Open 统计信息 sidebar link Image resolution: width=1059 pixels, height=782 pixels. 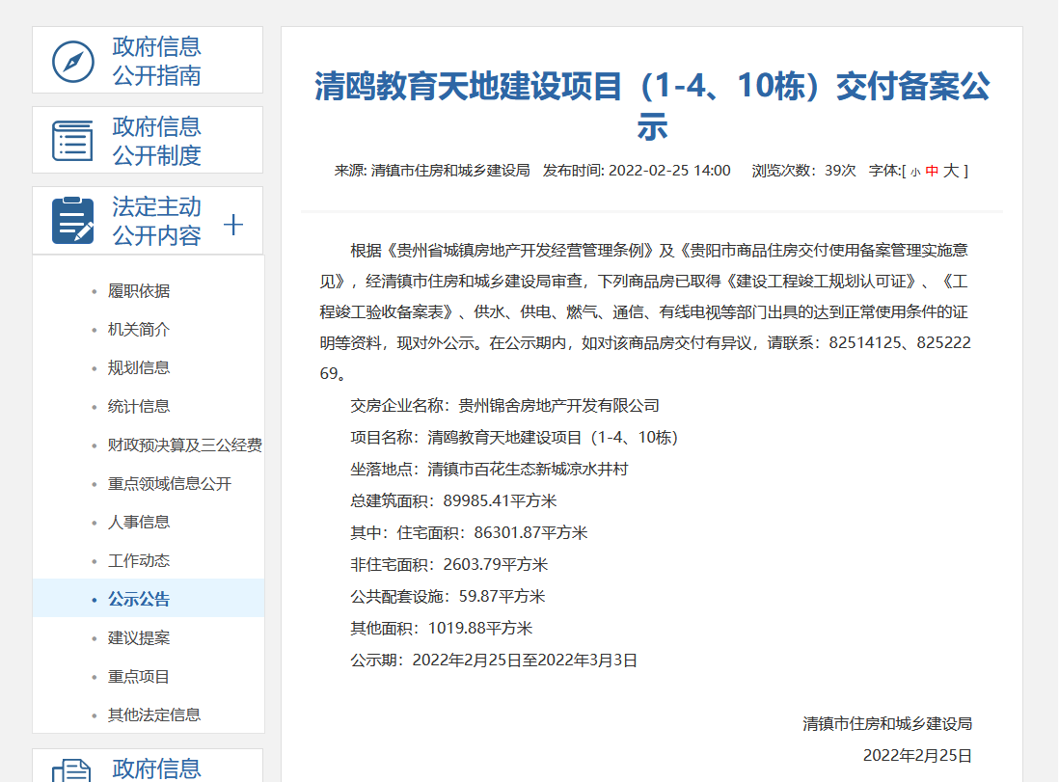(139, 407)
